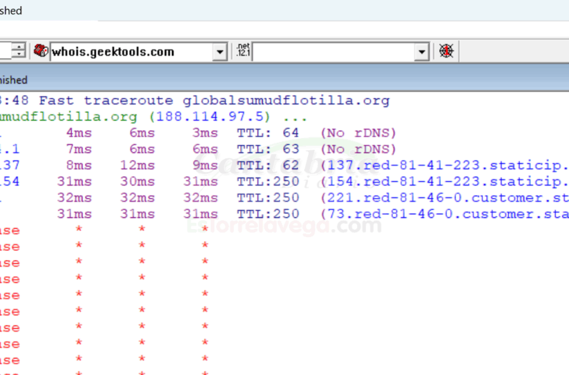Select the Finished tab at window top
This screenshot has height=375, width=569.
(x=11, y=11)
